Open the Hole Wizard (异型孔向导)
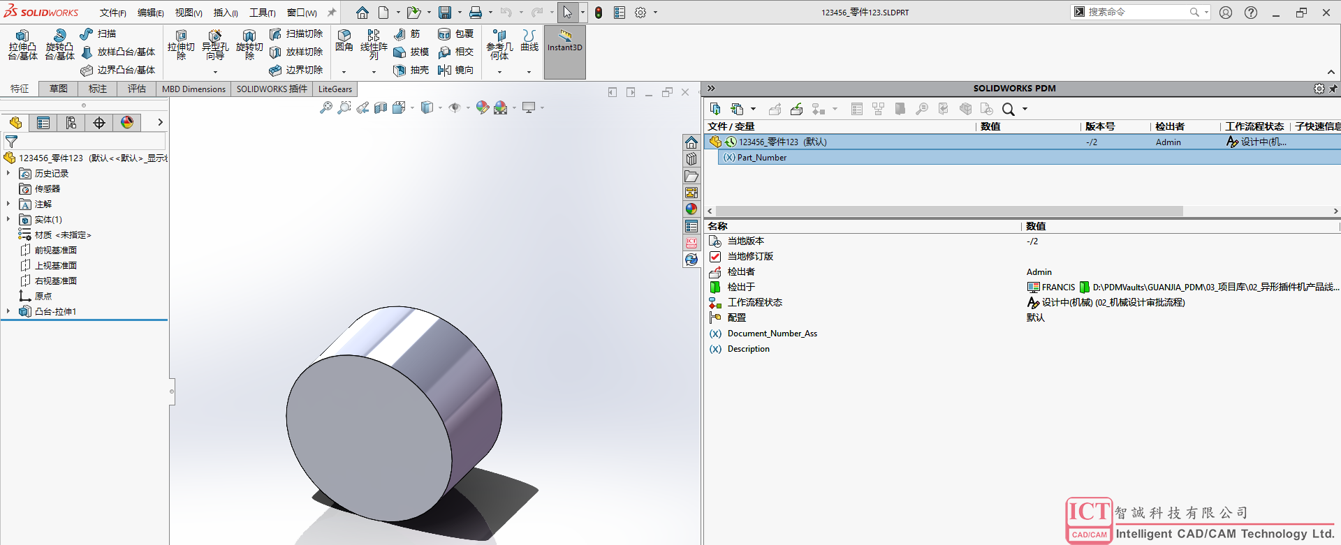 [215, 45]
